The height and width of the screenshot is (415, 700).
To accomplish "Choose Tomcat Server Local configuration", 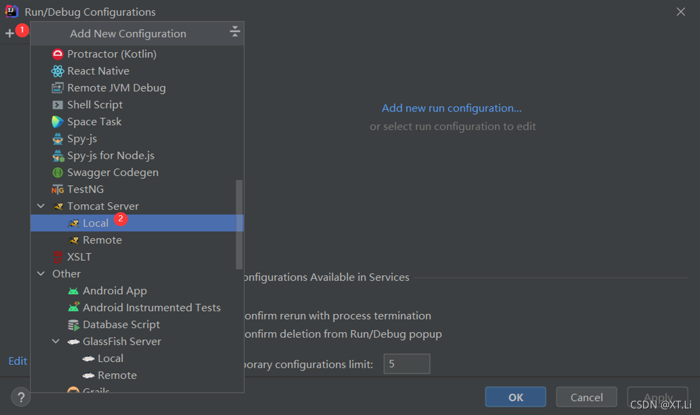I will [137, 223].
